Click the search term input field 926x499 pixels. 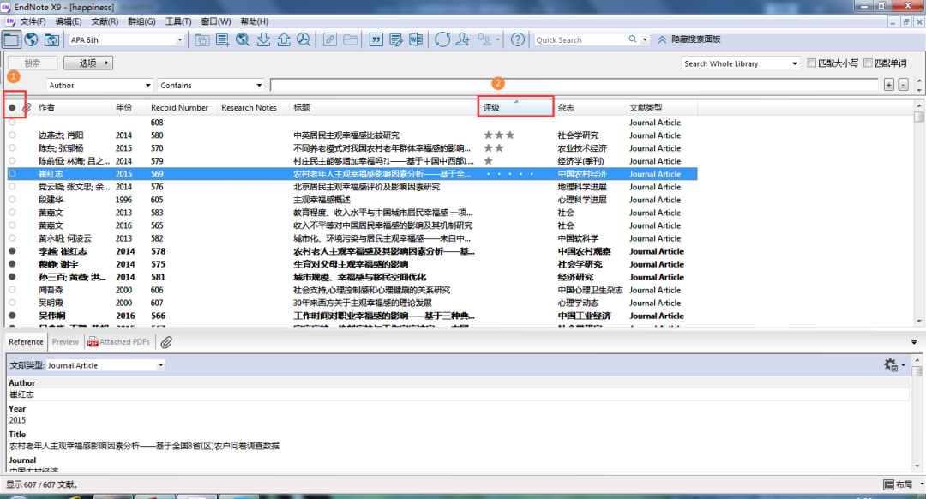574,85
